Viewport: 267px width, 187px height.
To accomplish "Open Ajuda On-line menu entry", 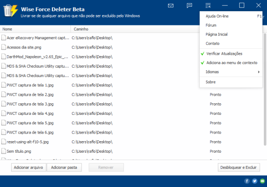I will click(231, 16).
